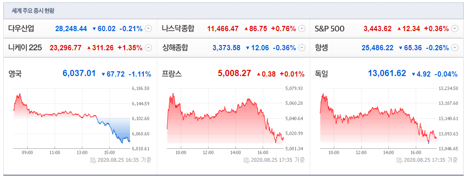This screenshot has width=468, height=179.
Task: Click the 세계 주요 증시 현황 header
Action: pyautogui.click(x=33, y=11)
